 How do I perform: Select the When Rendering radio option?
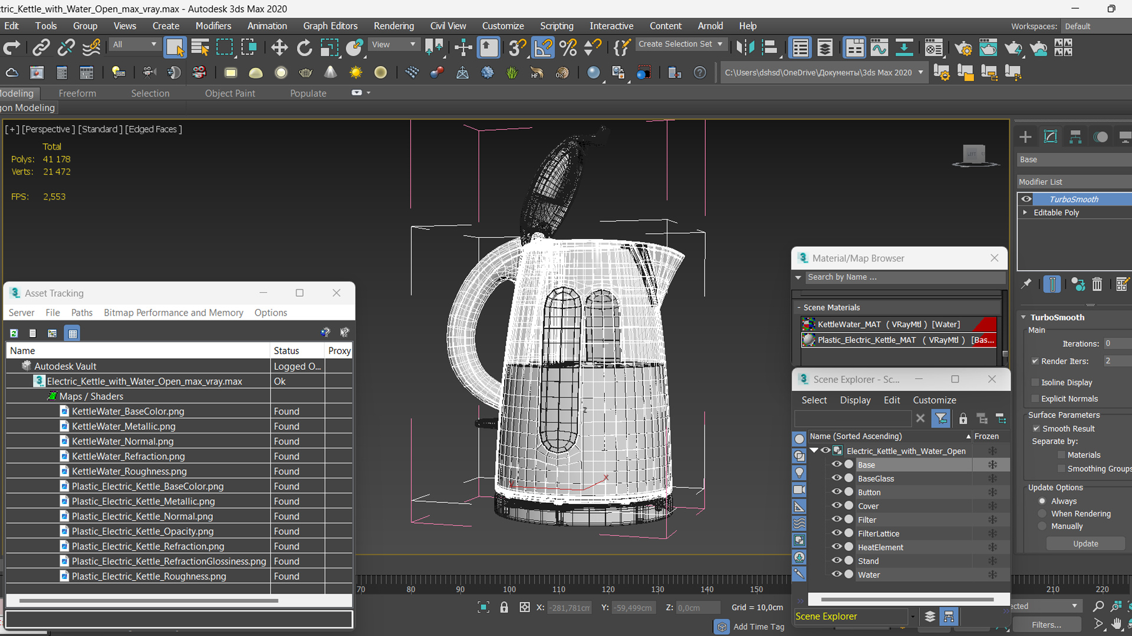tap(1042, 514)
